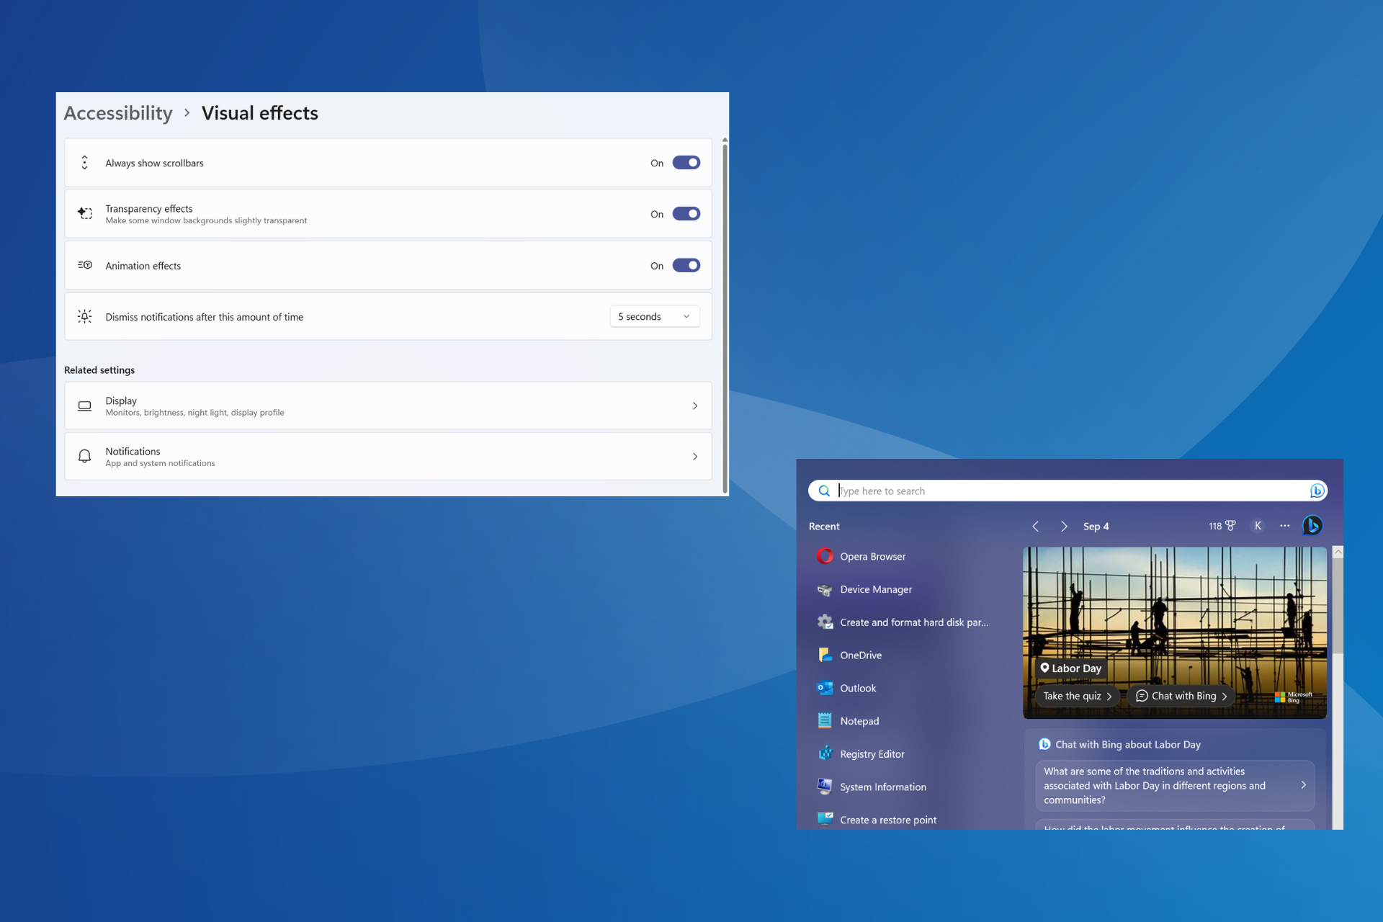Screen dimensions: 1383x922
Task: Click the Take the quiz button
Action: [1077, 696]
